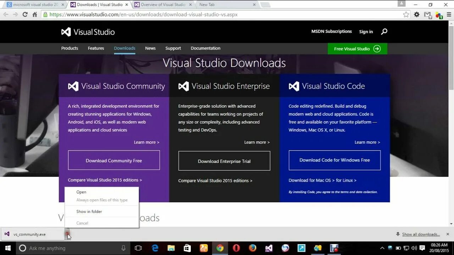Click the Chrome user profile icon
Image resolution: width=454 pixels, height=255 pixels.
point(402,4)
